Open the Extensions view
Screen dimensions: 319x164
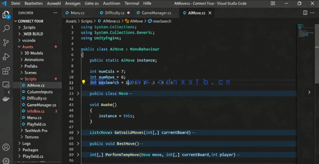click(6, 71)
